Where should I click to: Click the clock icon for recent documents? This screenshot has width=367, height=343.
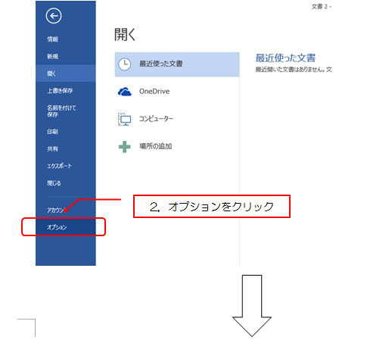coord(125,64)
